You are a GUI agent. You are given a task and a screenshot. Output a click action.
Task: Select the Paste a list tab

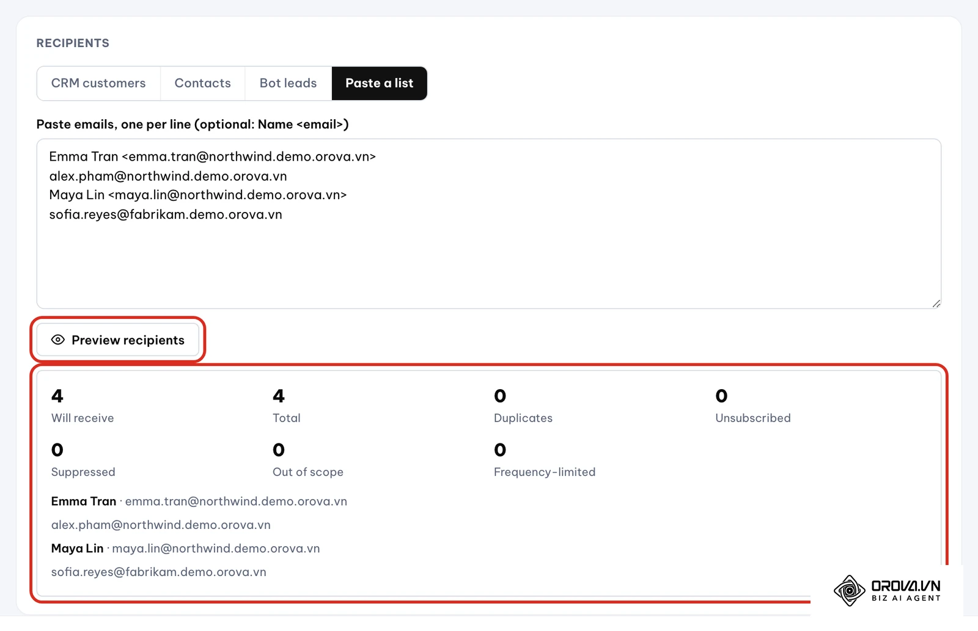[380, 83]
